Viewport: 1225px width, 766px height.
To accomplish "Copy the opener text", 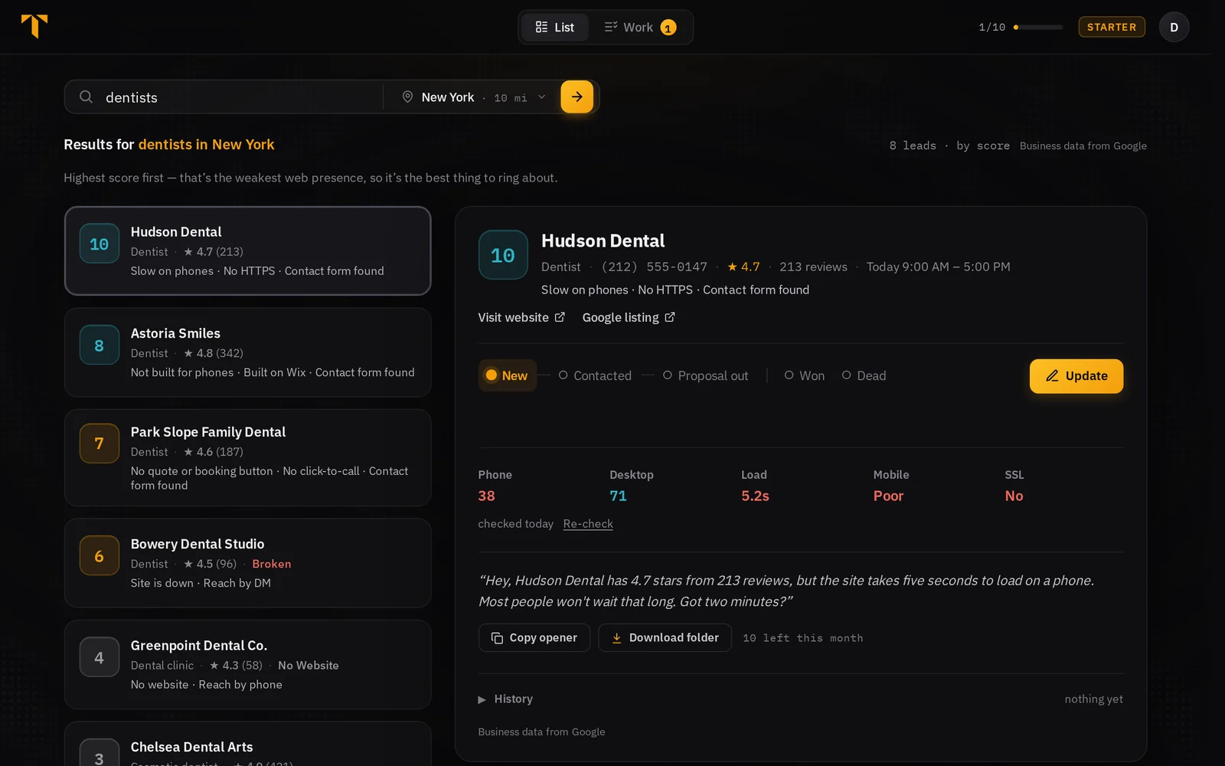I will (x=534, y=637).
